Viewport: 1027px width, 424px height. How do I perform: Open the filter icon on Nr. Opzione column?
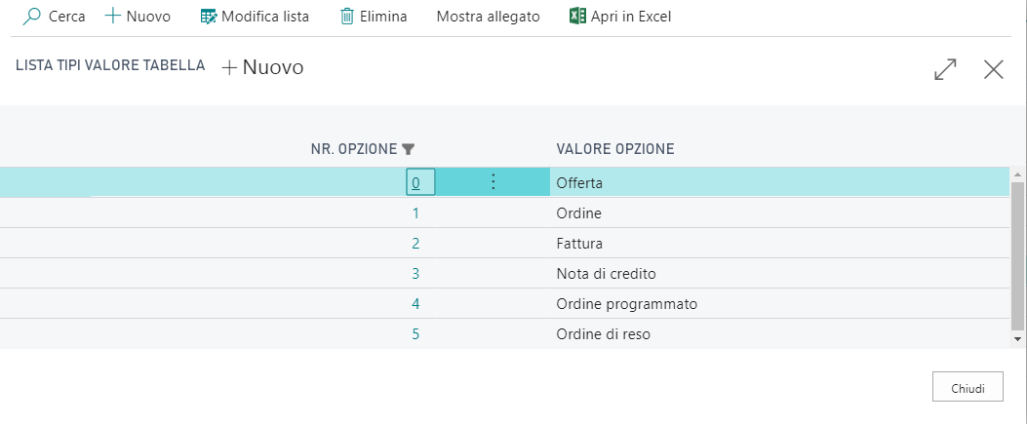tap(409, 149)
